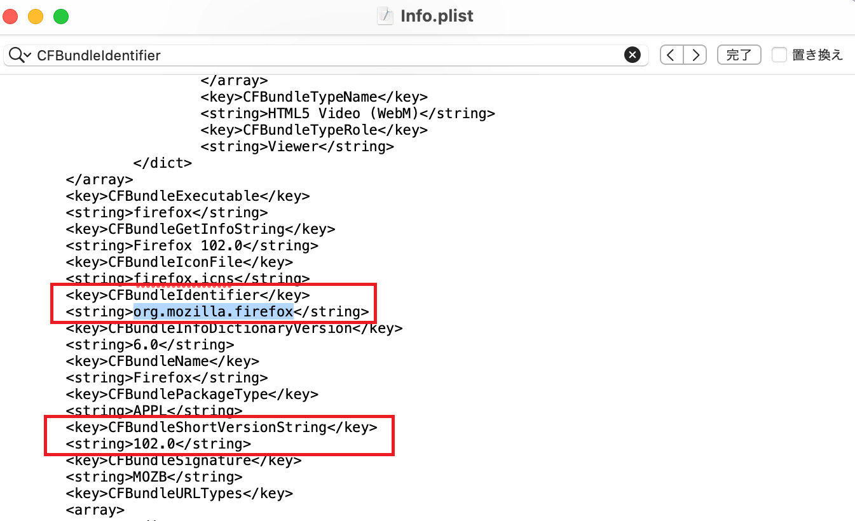
Task: Click the closing </dict> tag line
Action: [162, 163]
